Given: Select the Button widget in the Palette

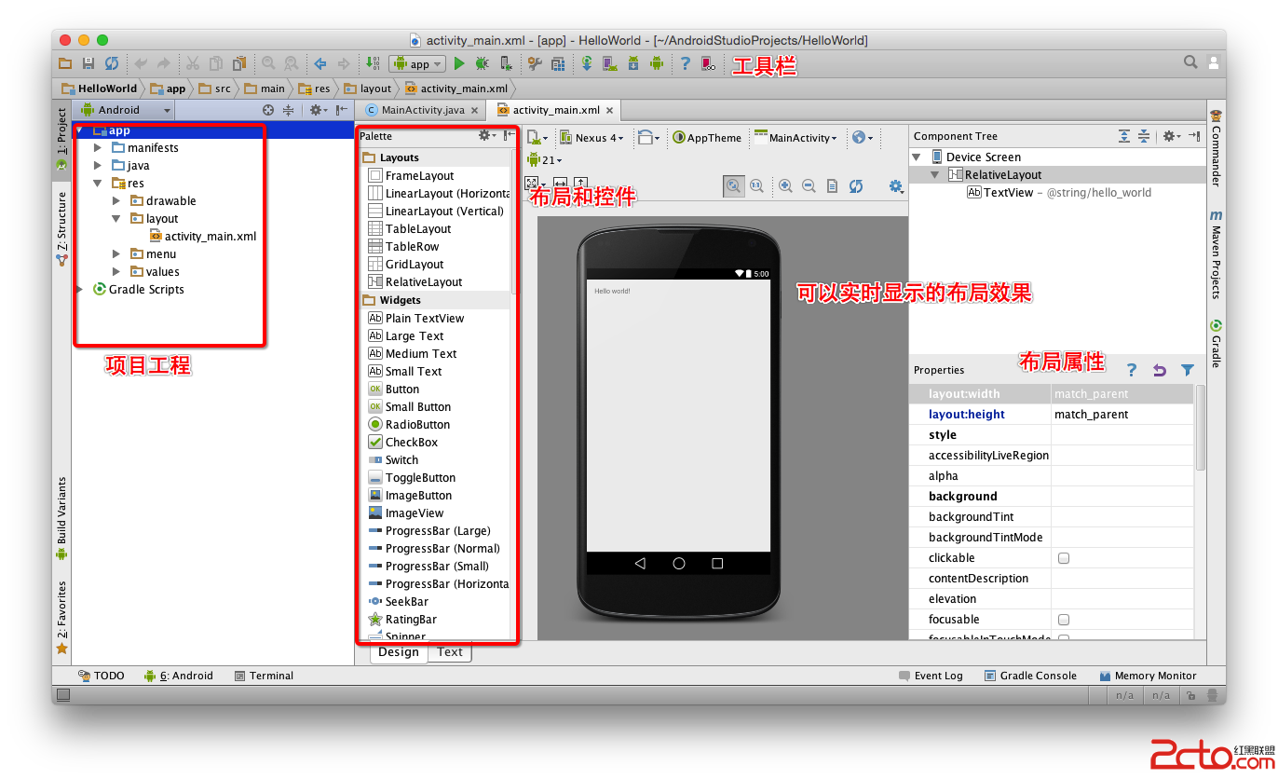Looking at the screenshot, I should click(394, 389).
